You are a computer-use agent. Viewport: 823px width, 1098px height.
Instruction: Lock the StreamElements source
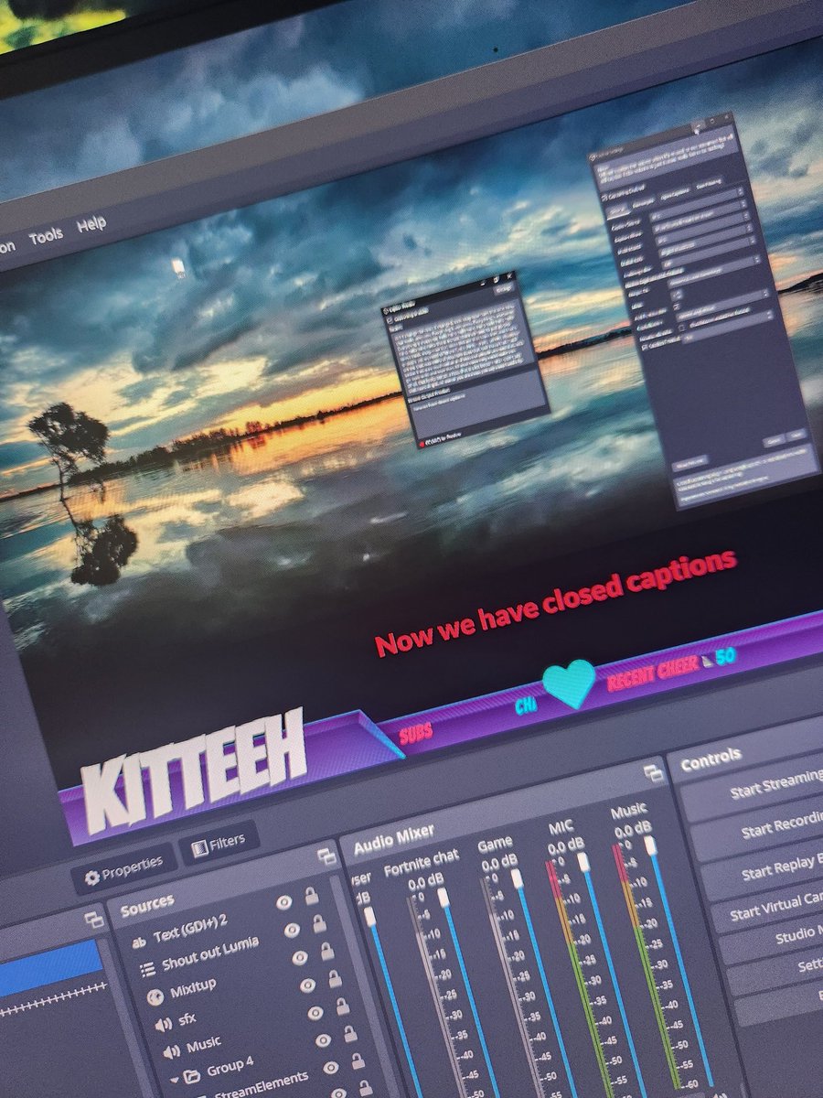click(x=358, y=1061)
